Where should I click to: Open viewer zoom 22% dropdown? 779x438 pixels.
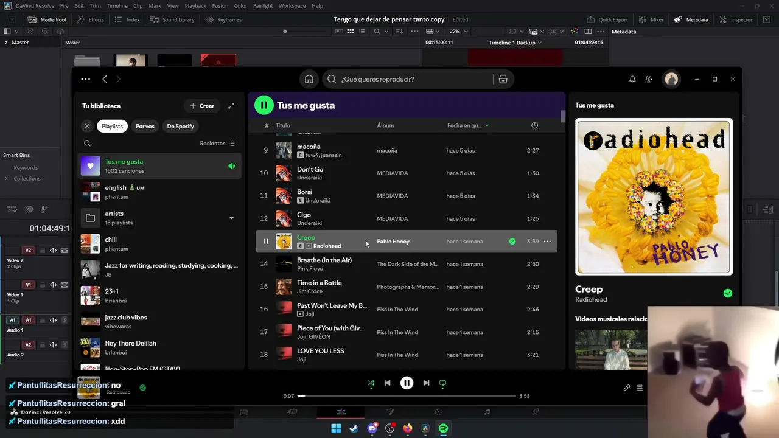(x=458, y=31)
